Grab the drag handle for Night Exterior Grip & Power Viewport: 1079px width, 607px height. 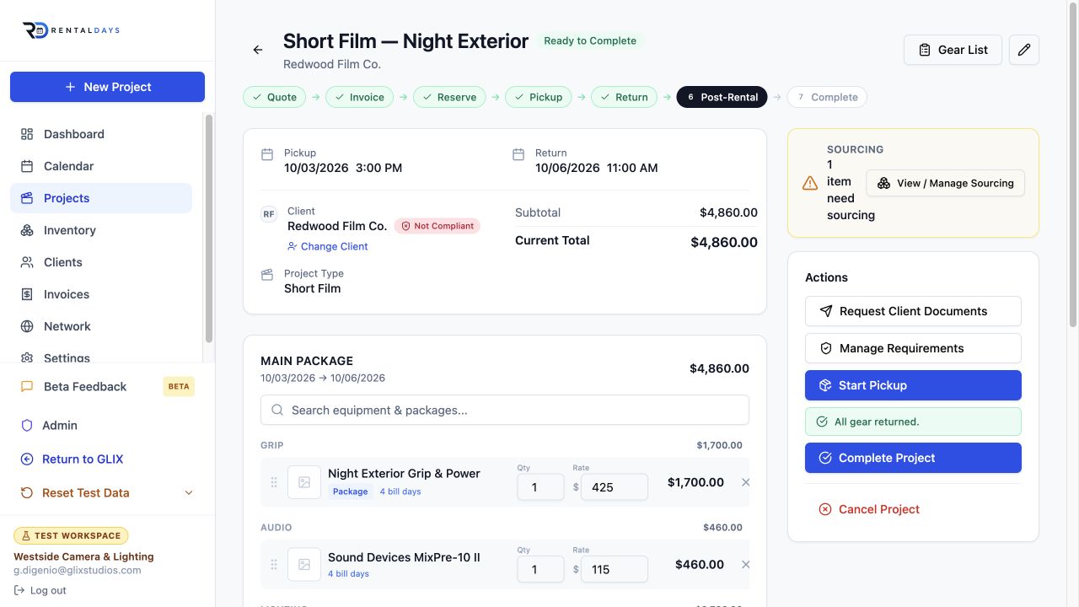tap(274, 482)
